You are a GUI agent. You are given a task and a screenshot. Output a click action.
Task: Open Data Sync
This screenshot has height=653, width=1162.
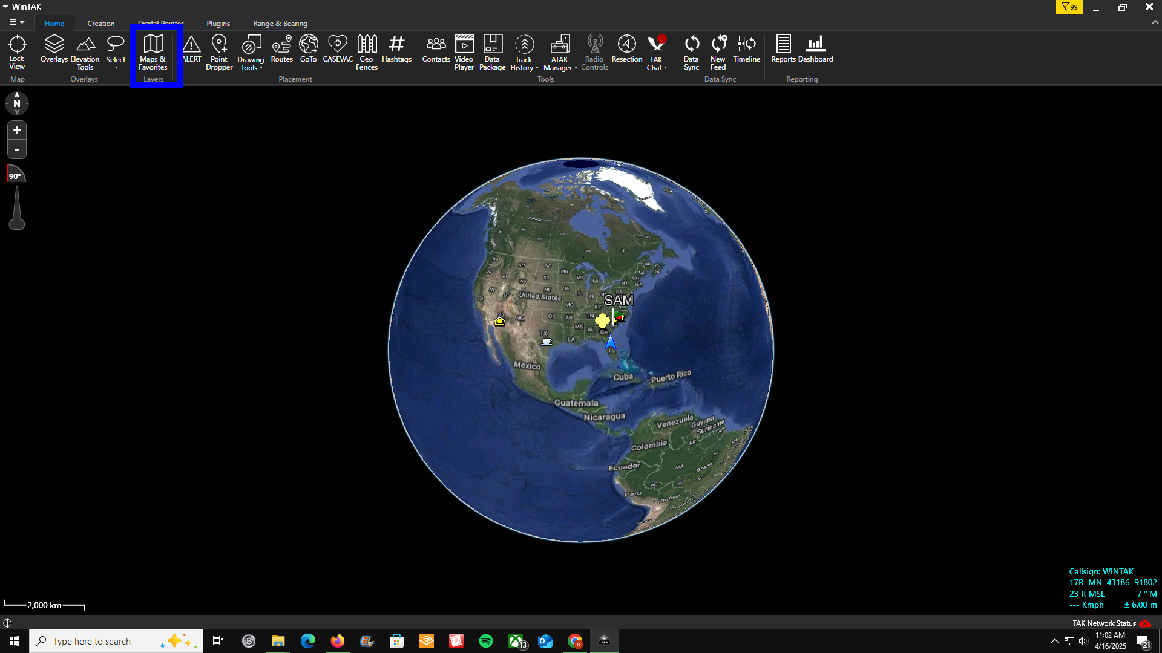point(691,52)
